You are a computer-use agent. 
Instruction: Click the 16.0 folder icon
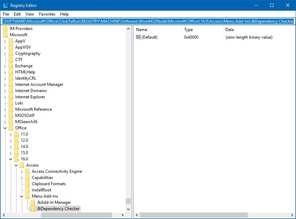(x=17, y=159)
